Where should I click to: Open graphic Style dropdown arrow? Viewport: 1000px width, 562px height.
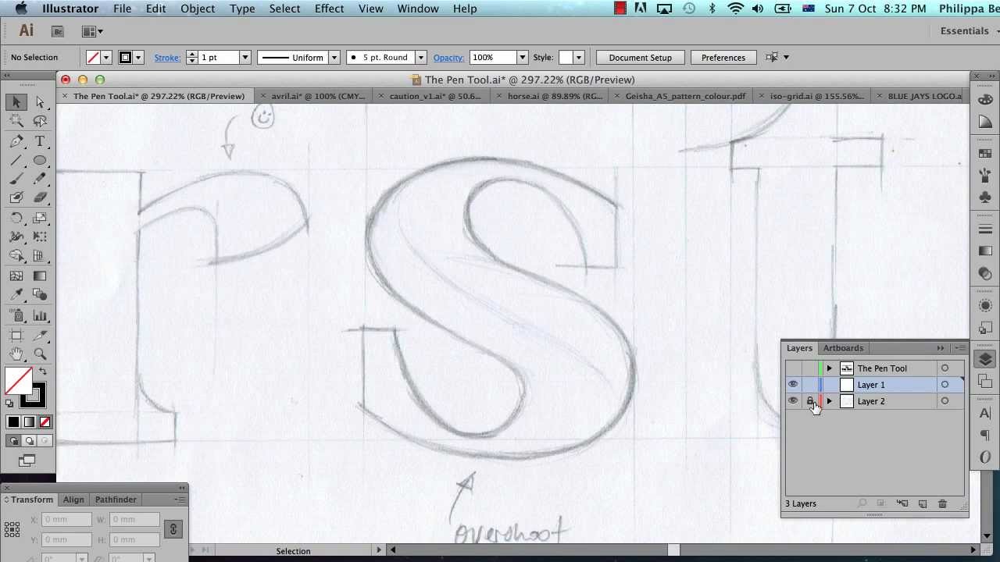(x=579, y=58)
